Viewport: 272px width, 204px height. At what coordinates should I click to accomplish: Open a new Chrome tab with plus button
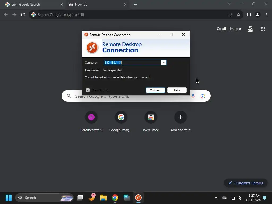coord(135,5)
